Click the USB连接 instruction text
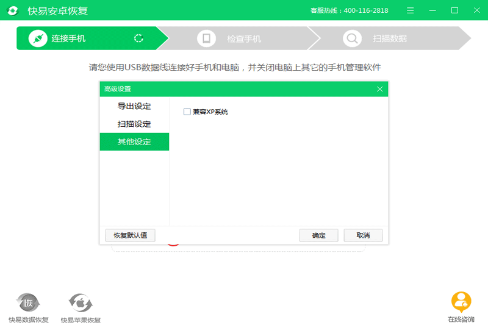This screenshot has height=325, width=488. [235, 67]
